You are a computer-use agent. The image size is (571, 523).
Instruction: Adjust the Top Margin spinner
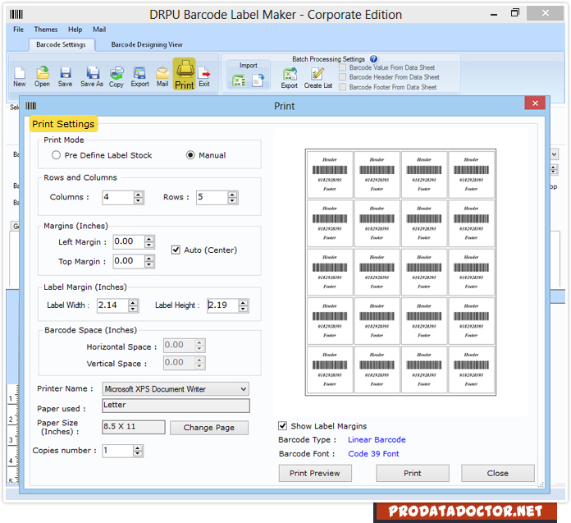(149, 261)
